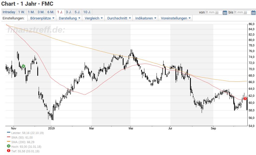Select the 3 J. time range
The width and height of the screenshot is (256, 155).
pos(69,12)
